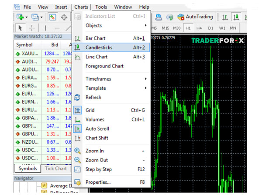Toggle the Grid option on
Image resolution: width=262 pixels, height=196 pixels.
tap(111, 110)
